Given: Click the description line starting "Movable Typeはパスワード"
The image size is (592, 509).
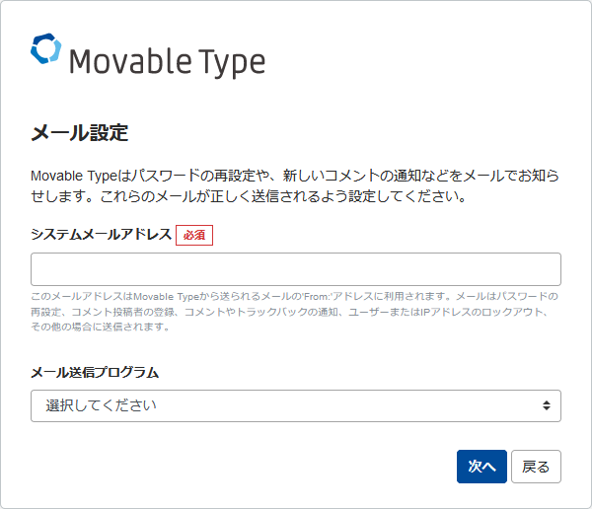Looking at the screenshot, I should click(295, 176).
